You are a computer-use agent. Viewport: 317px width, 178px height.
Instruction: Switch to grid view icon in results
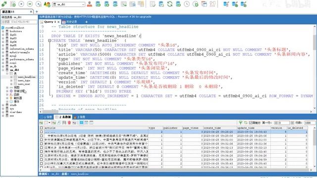pos(81,123)
